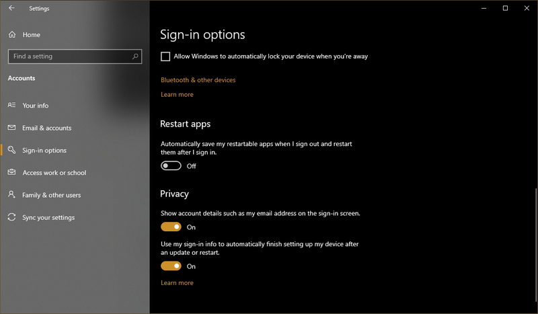
Task: Click the Your info person icon
Action: click(11, 105)
